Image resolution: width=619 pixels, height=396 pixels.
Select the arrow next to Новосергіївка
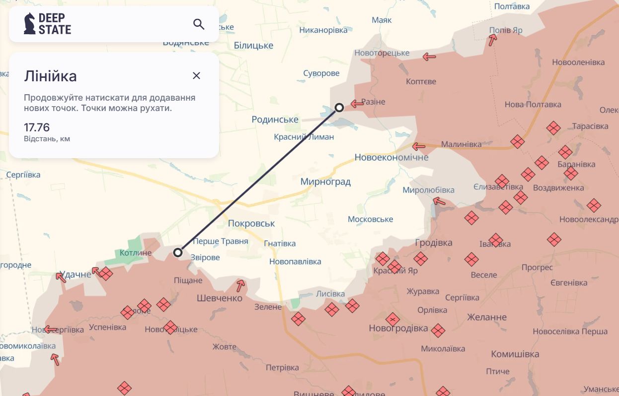(51, 329)
